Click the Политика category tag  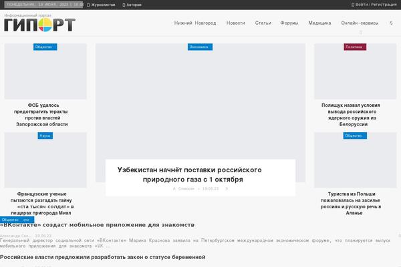(x=355, y=47)
